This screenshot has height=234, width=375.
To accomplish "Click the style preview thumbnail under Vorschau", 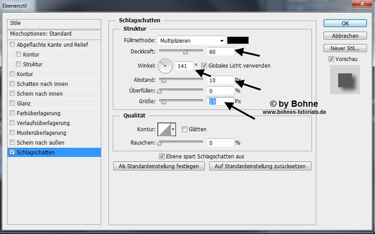I will point(345,80).
